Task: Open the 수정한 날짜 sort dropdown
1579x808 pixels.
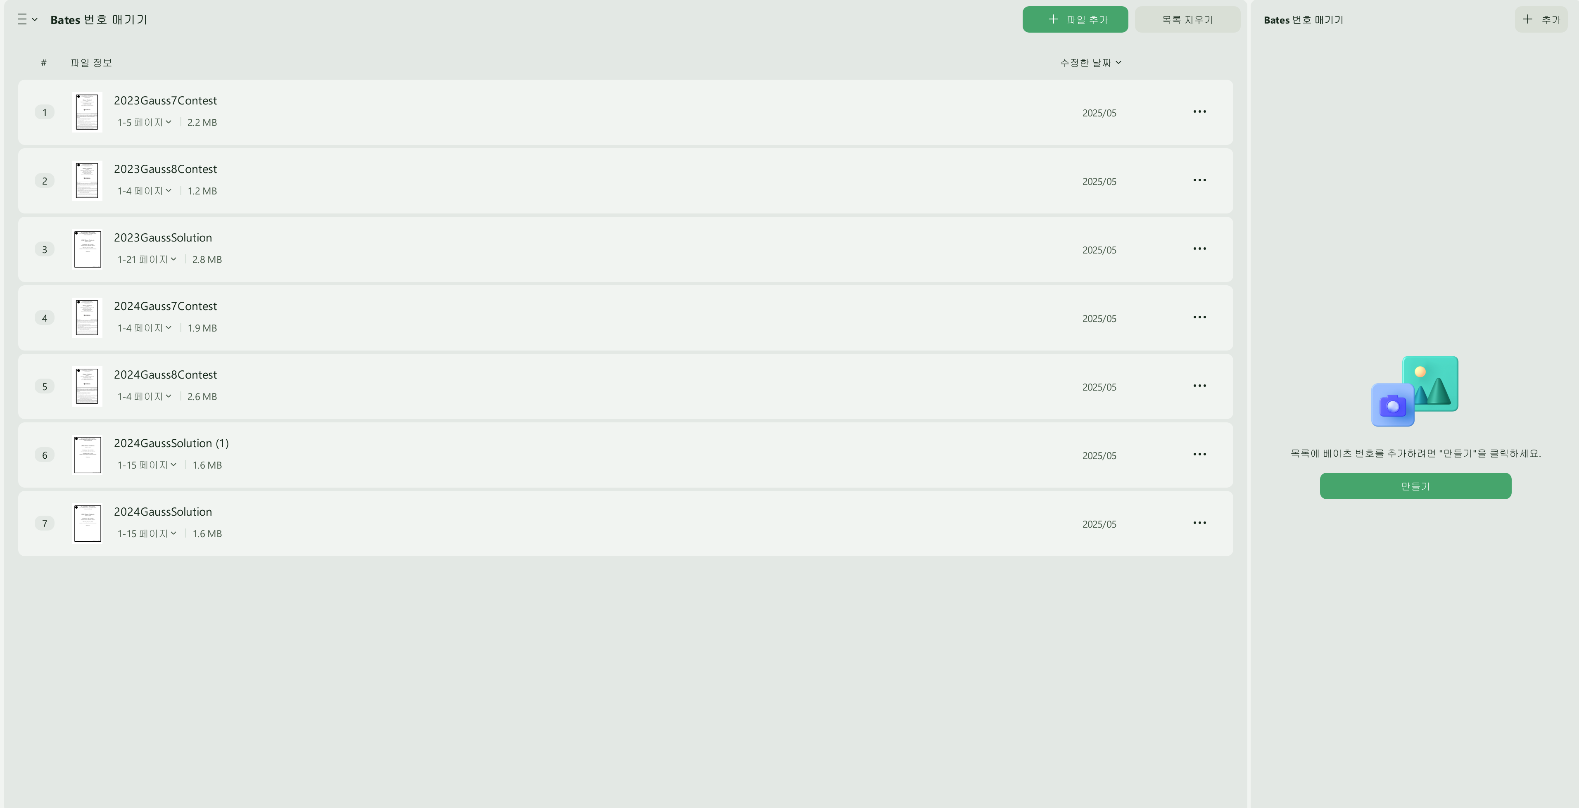Action: point(1090,62)
